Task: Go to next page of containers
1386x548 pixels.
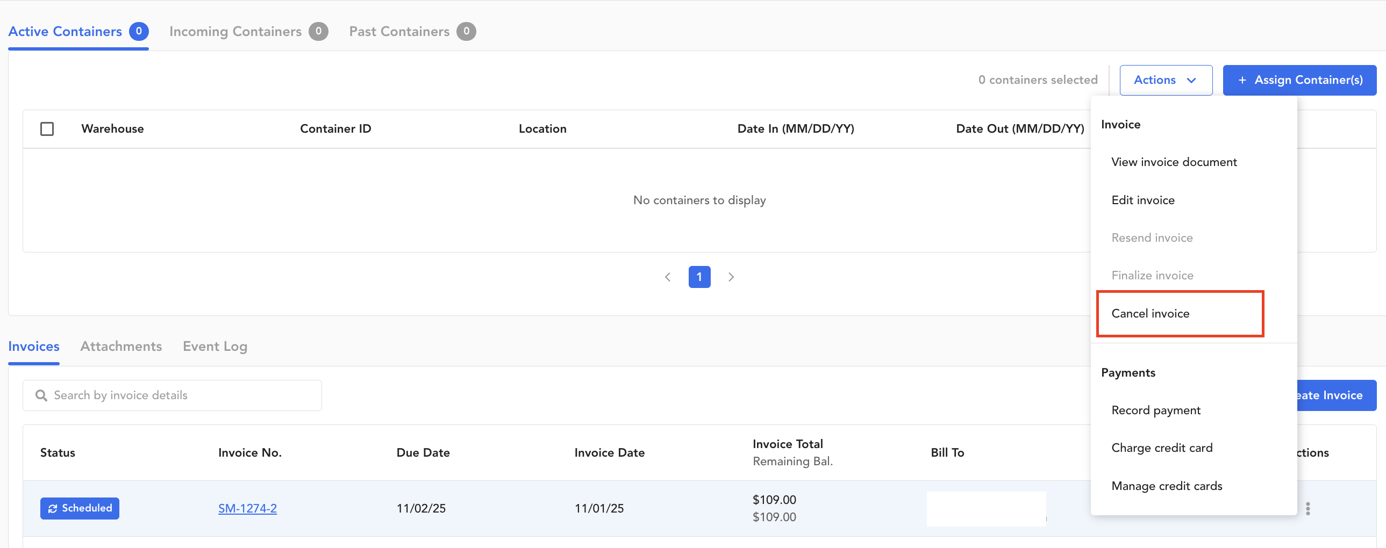Action: pos(731,277)
